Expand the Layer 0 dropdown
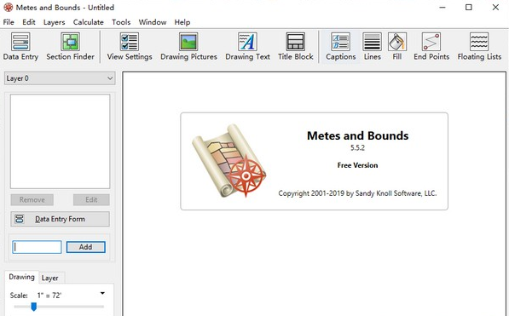The width and height of the screenshot is (509, 316). click(x=60, y=78)
